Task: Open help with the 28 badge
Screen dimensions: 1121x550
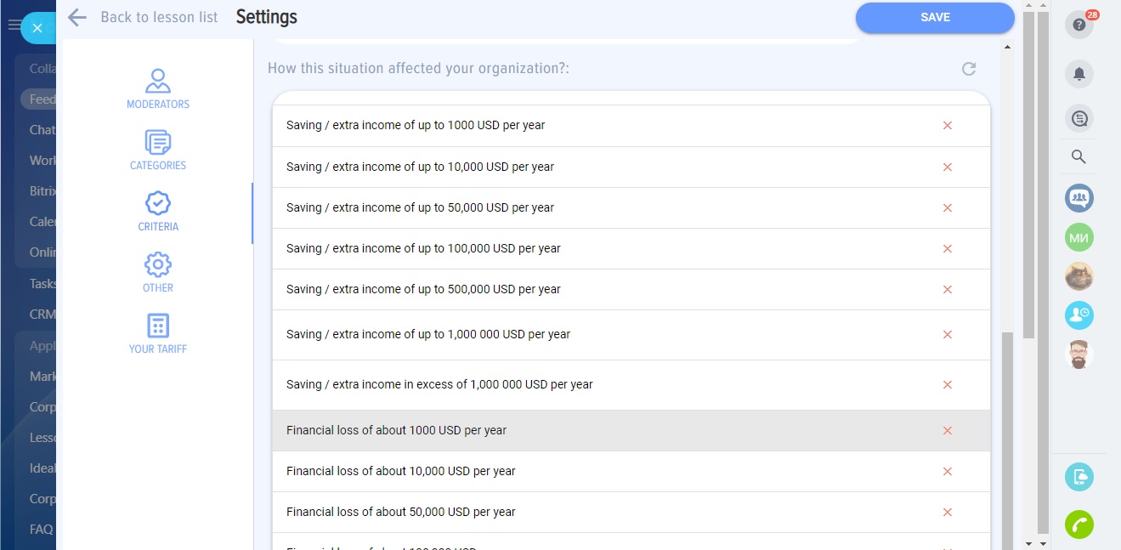Action: point(1079,25)
